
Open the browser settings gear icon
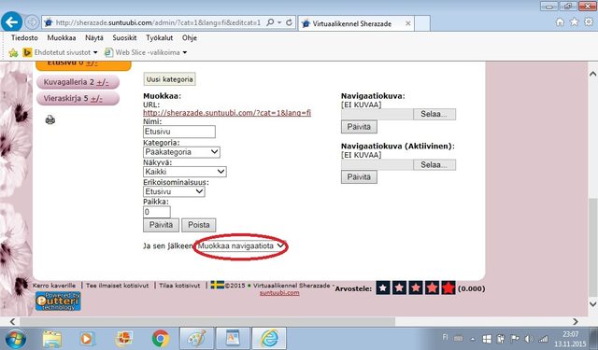589,22
